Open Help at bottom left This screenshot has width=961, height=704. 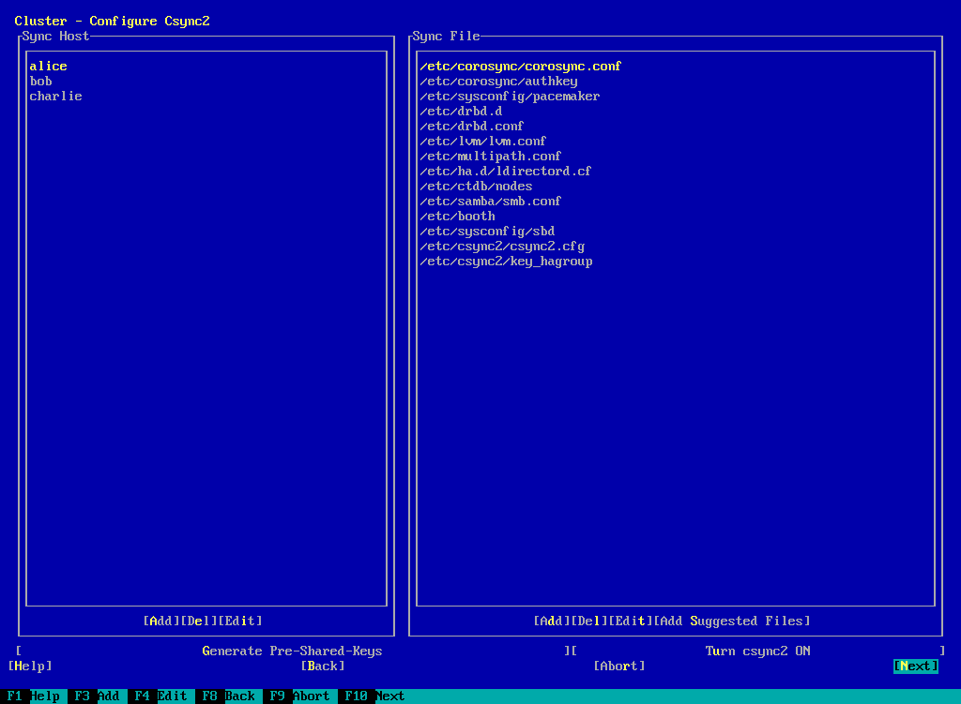30,666
